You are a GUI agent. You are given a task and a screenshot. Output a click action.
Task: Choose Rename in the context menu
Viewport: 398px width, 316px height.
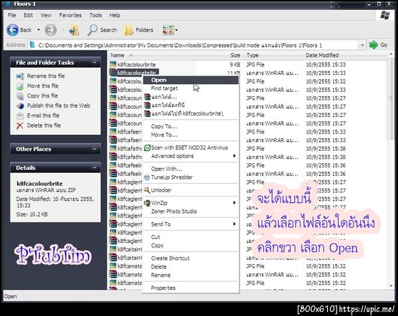[x=191, y=275]
